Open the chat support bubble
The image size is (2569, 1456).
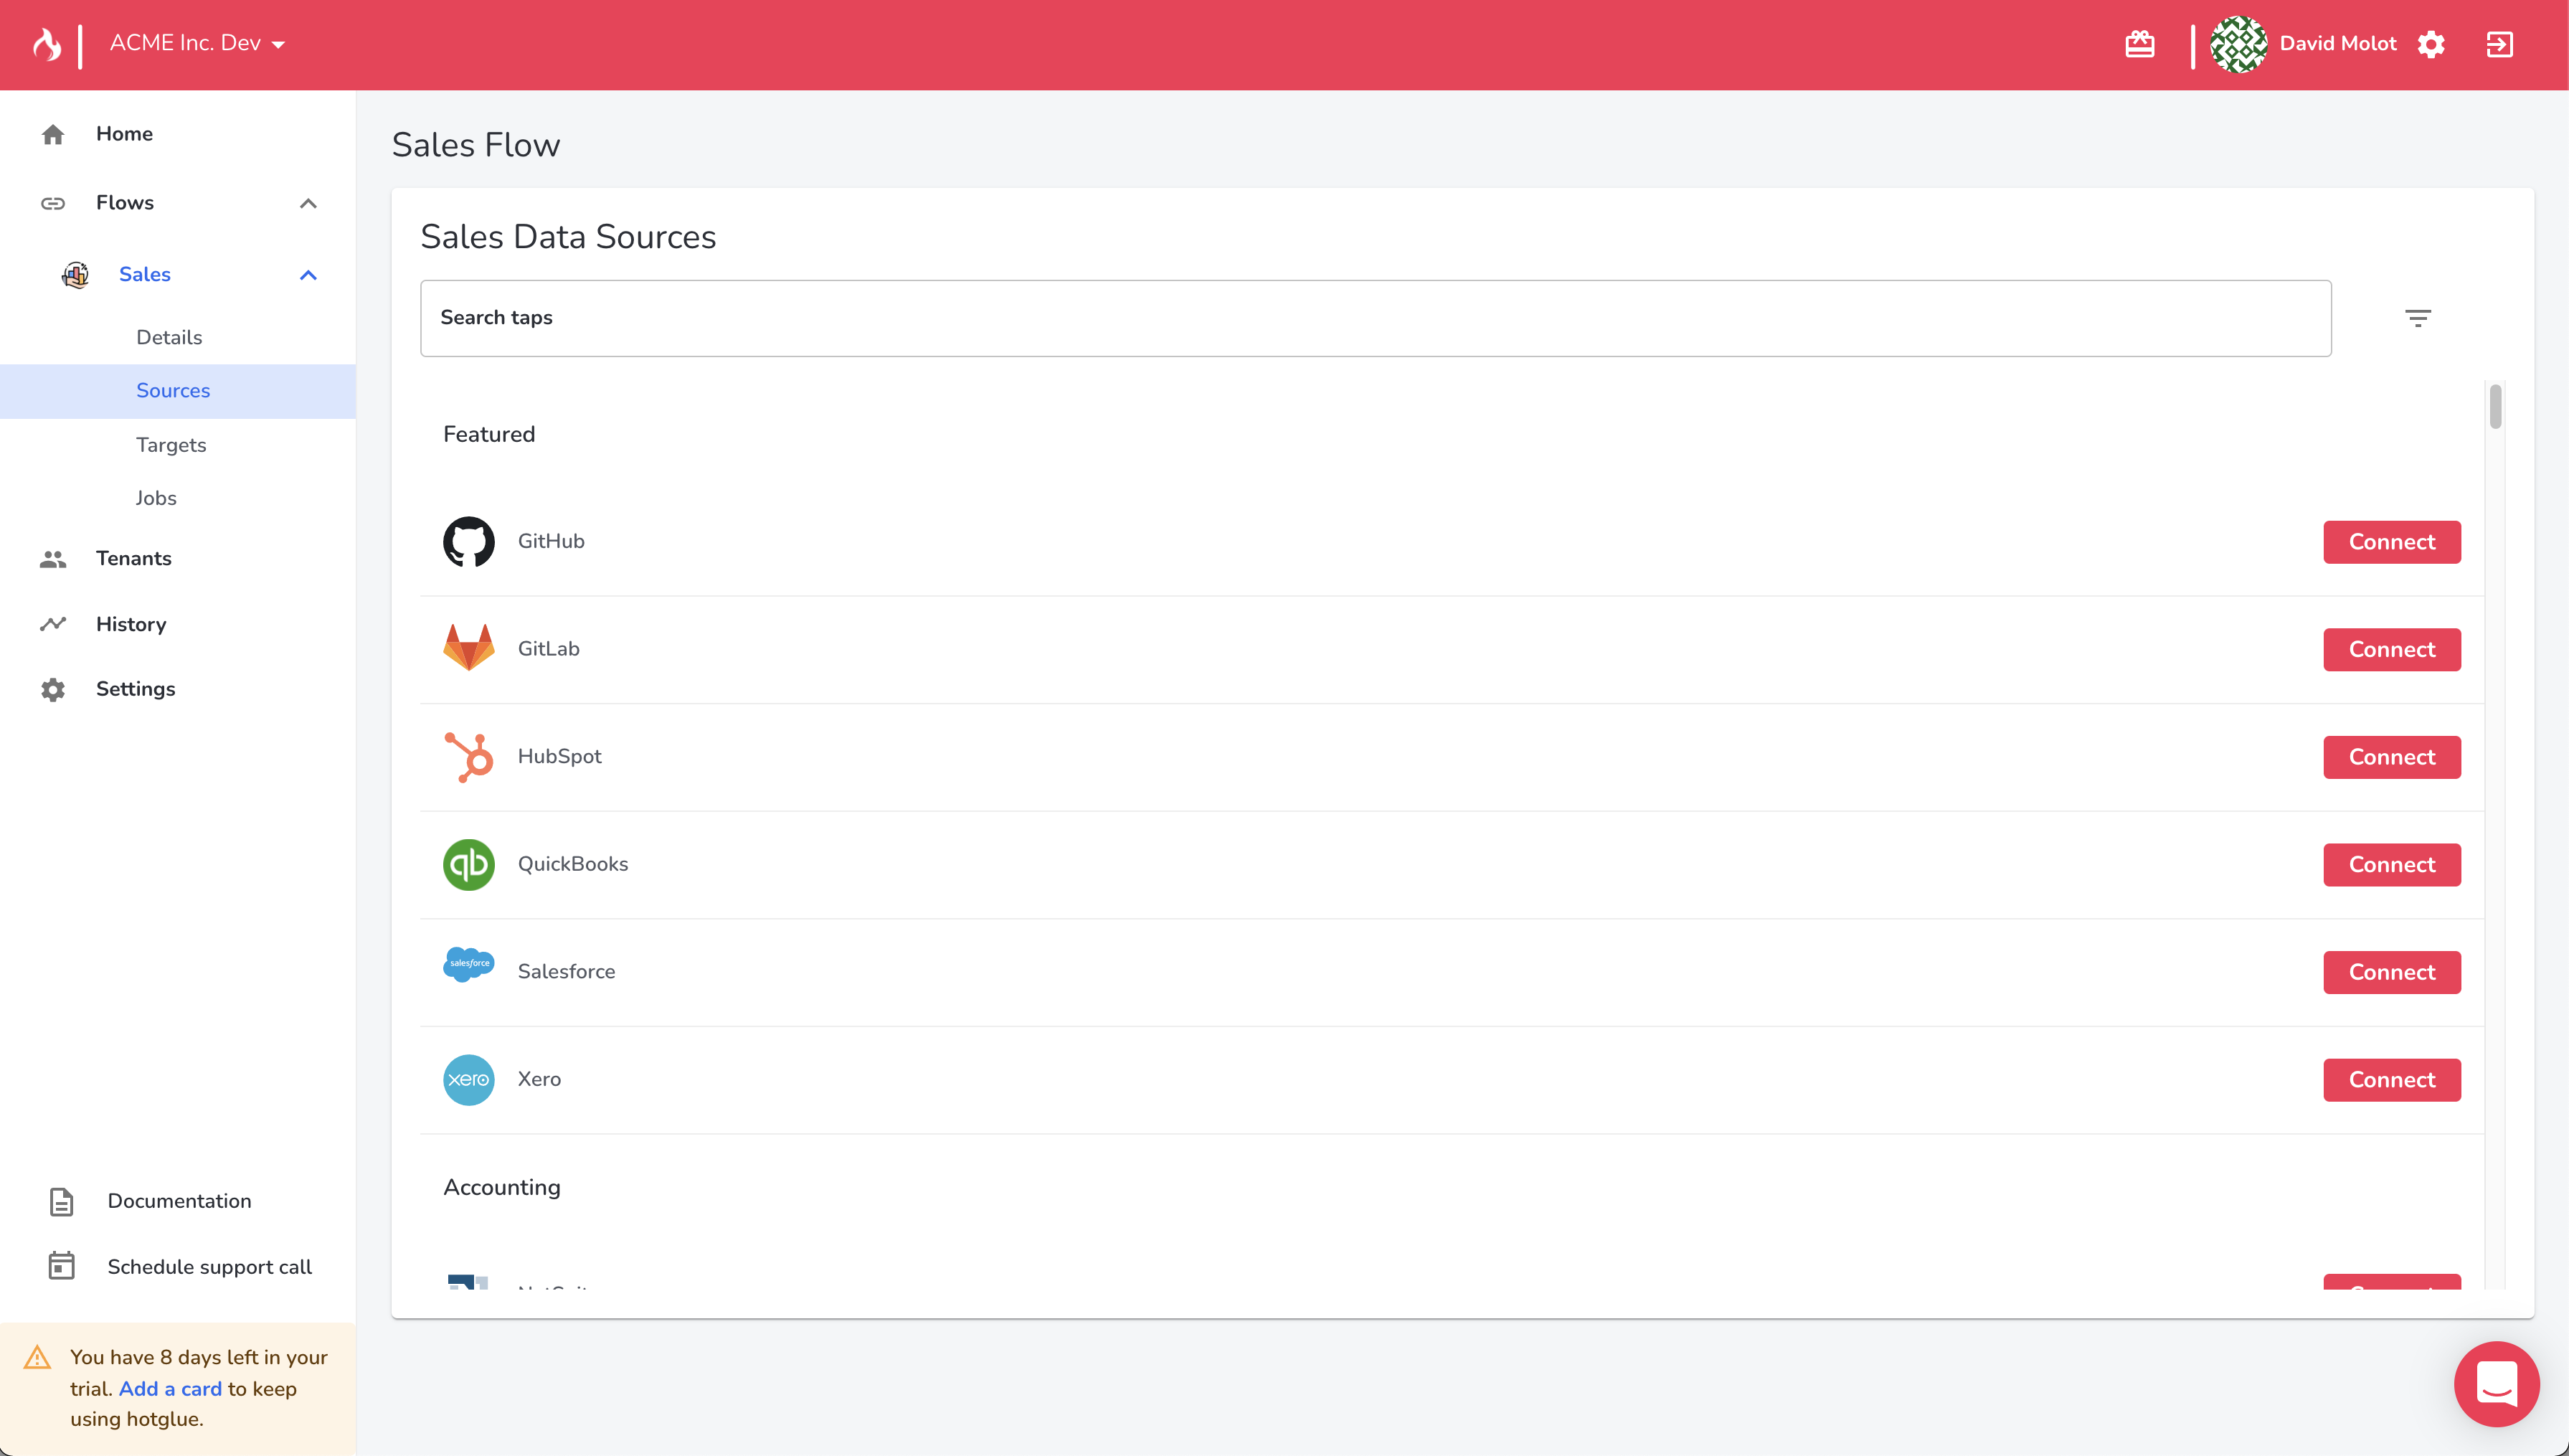tap(2496, 1384)
